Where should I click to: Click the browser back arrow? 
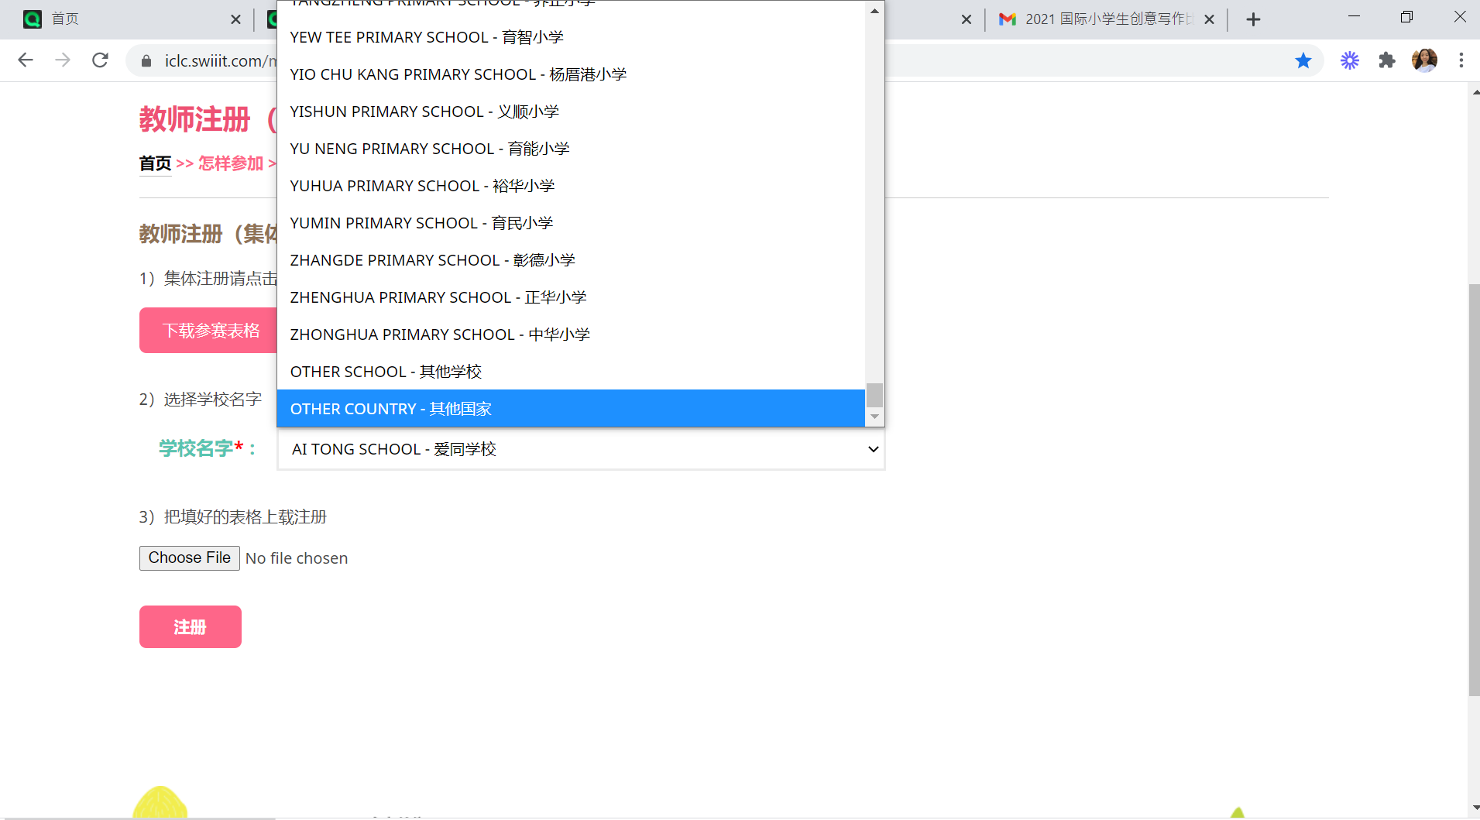click(x=26, y=60)
